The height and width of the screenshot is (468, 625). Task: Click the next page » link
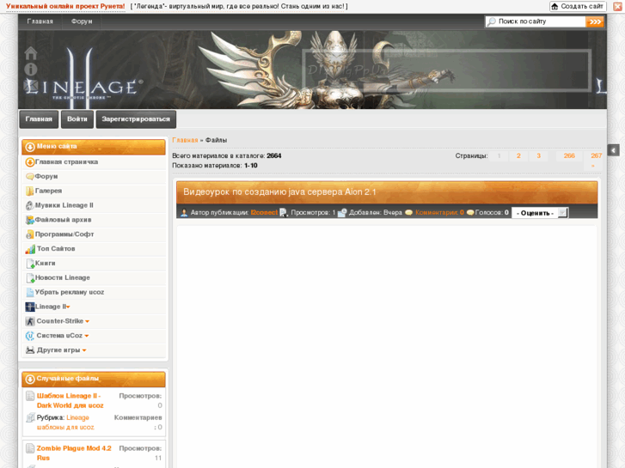592,166
